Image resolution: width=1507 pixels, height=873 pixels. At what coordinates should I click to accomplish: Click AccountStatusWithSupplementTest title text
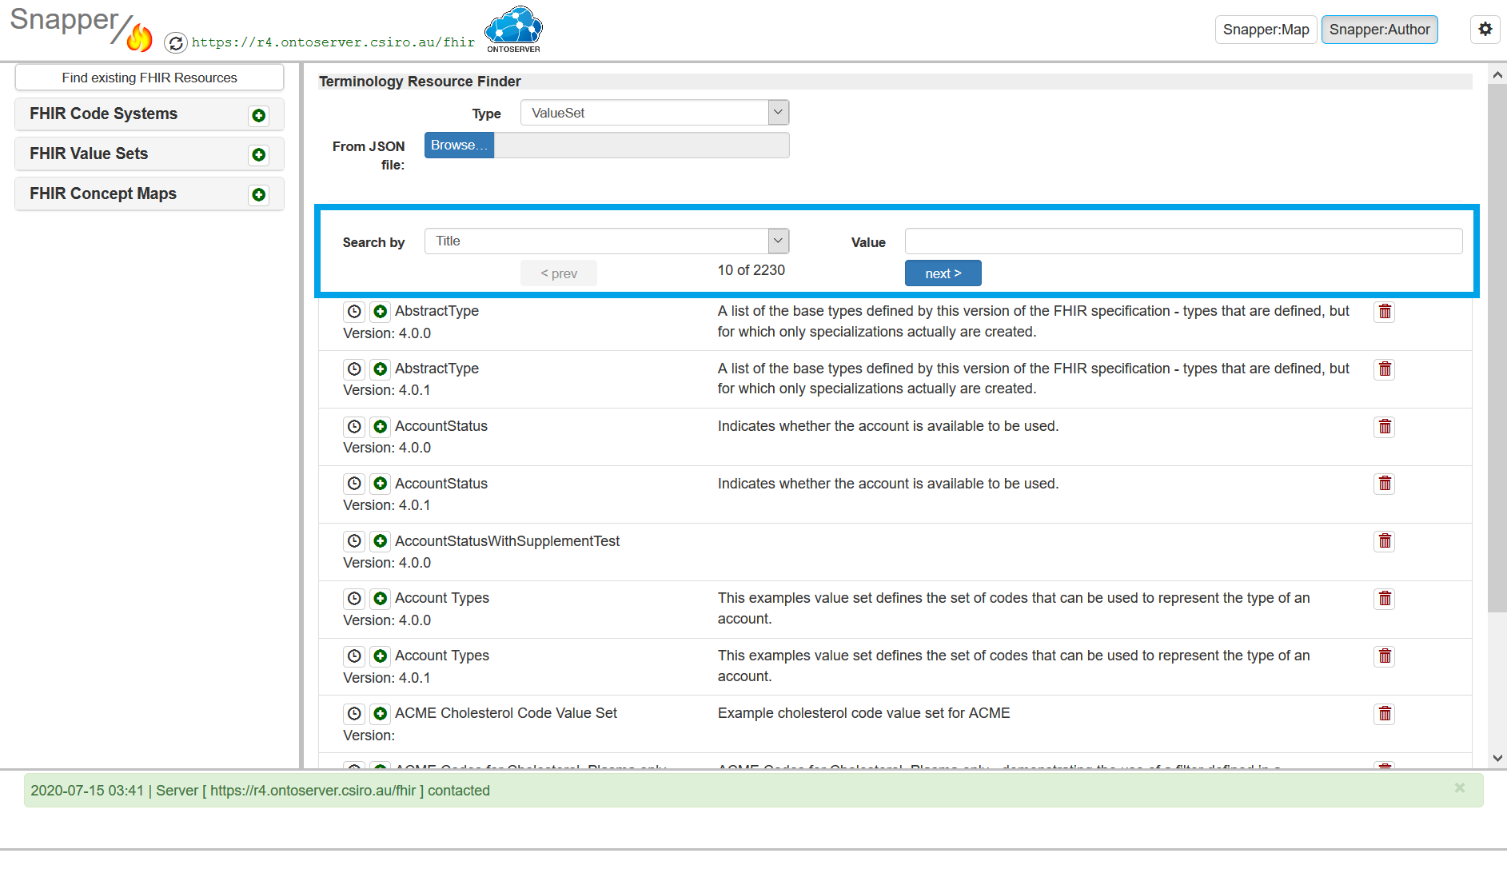[507, 541]
